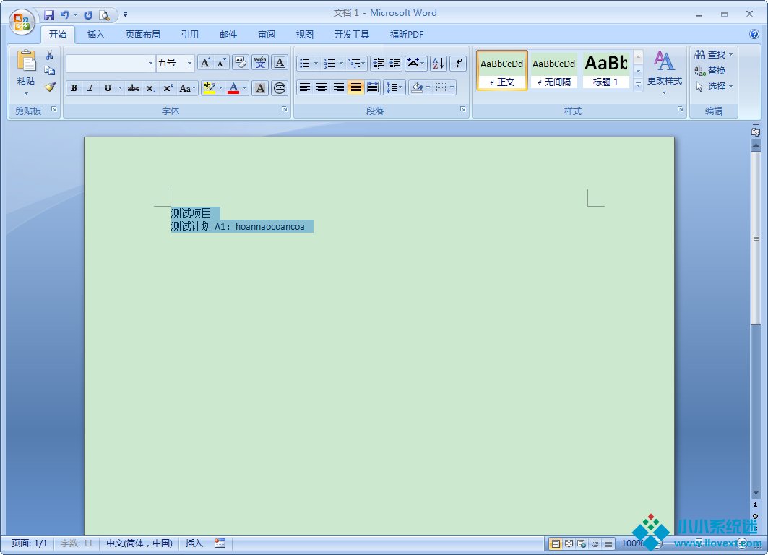The image size is (768, 555).
Task: Save document via Quick Access floppy icon
Action: pos(49,14)
